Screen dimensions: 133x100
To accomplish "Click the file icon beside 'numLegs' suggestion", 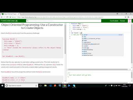I will [83, 48].
